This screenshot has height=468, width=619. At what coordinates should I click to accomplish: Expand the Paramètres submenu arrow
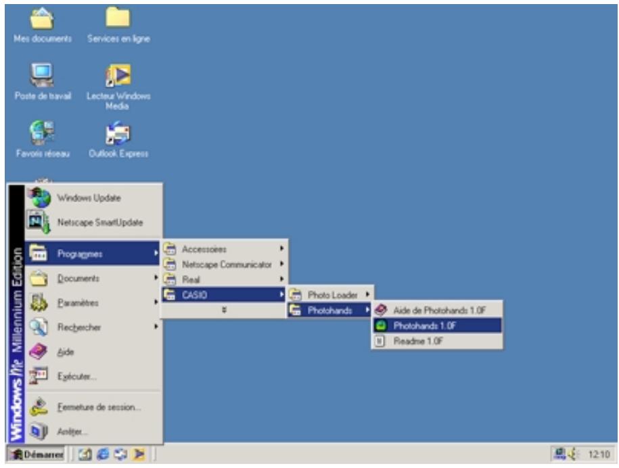156,302
